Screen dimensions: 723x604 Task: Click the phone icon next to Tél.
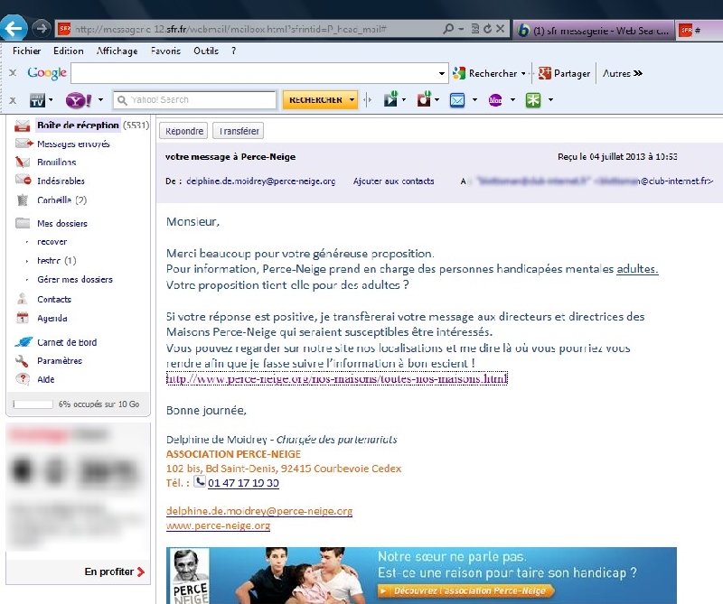point(199,481)
